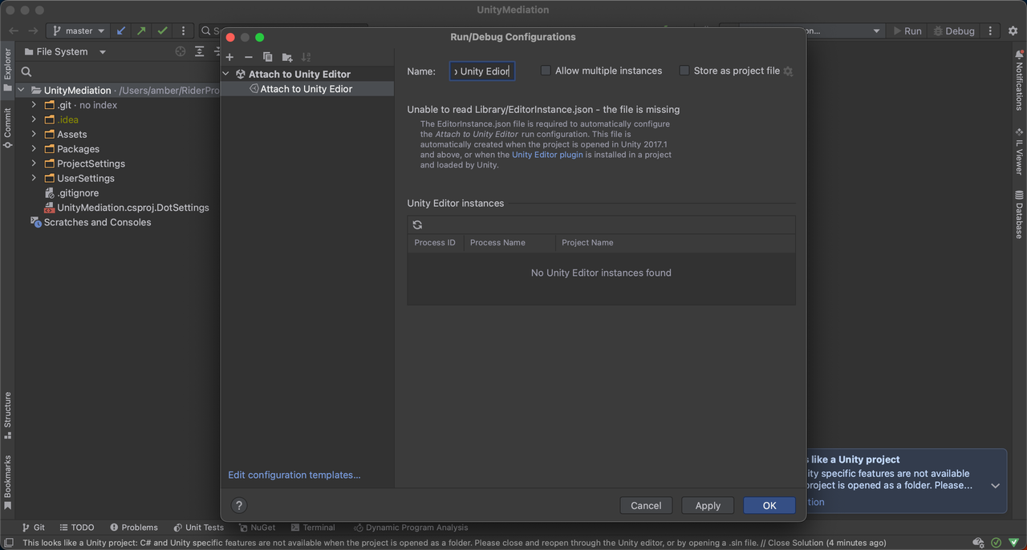
Task: Open the IL Viewer side panel
Action: [x=1019, y=151]
